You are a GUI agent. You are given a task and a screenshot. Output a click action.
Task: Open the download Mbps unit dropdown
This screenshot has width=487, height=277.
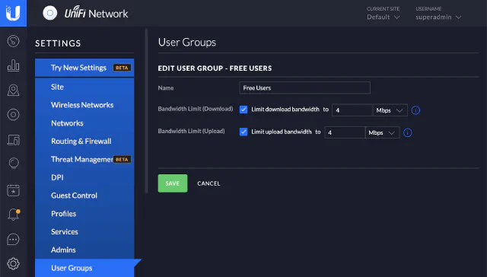click(x=390, y=110)
